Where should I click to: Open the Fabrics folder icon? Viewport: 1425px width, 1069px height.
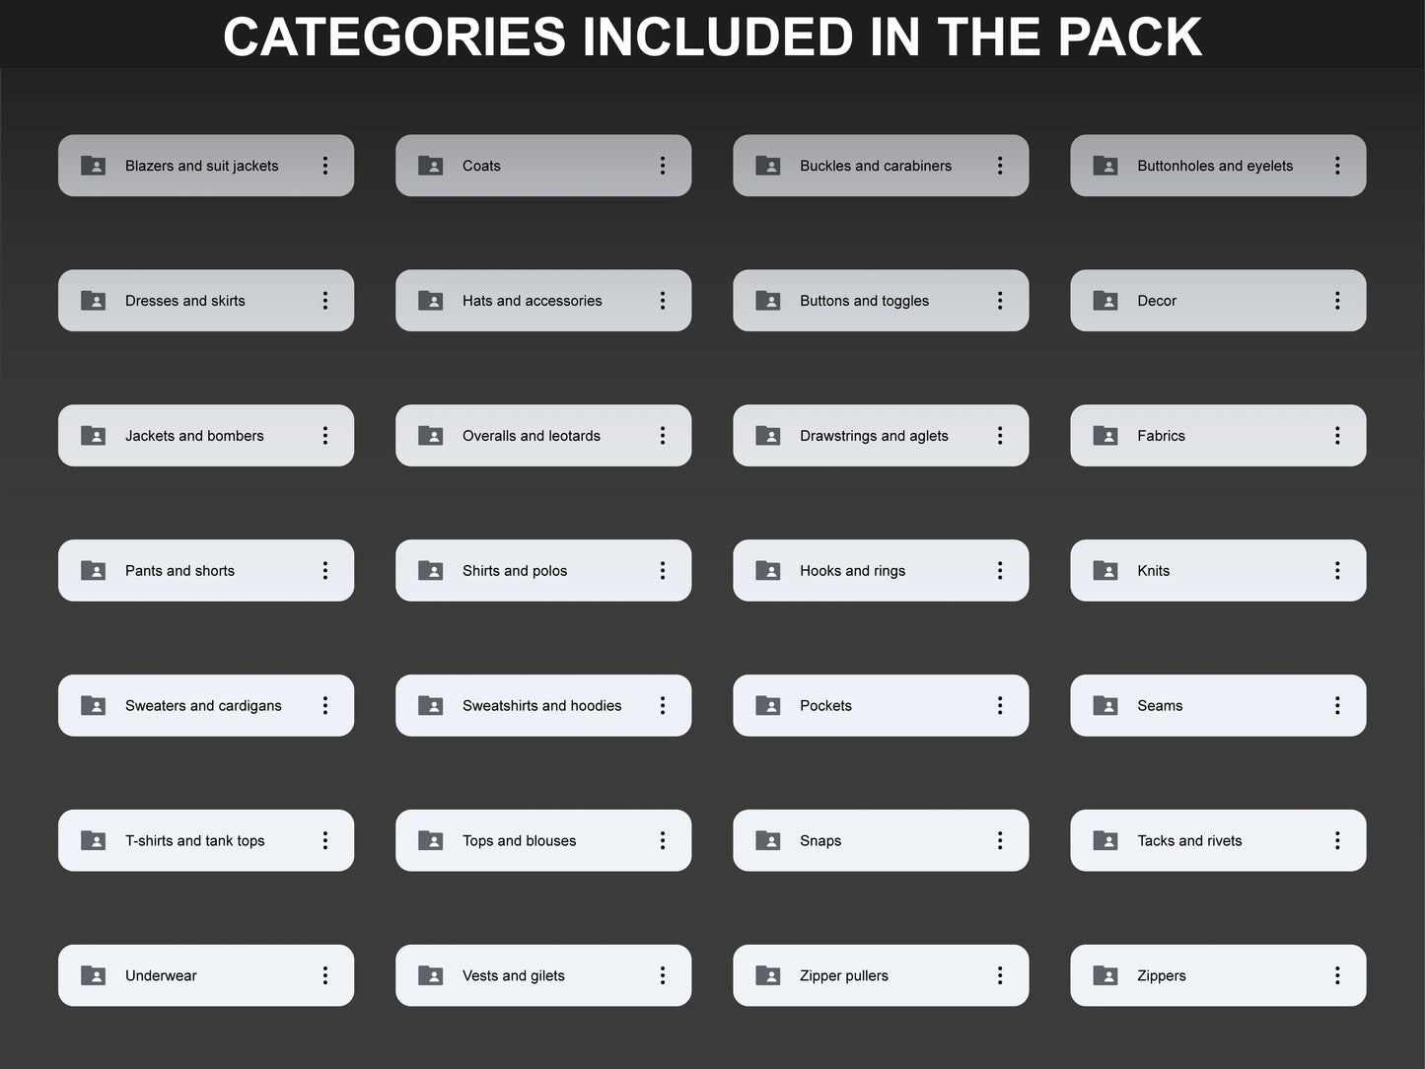tap(1105, 435)
